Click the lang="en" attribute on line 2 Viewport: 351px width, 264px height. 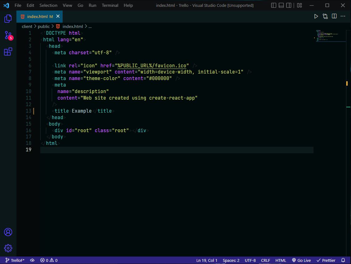click(x=70, y=40)
